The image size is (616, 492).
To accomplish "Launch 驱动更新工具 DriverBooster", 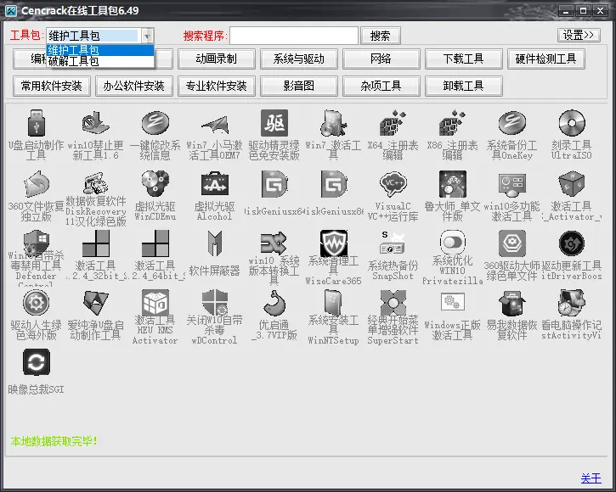I will 572,243.
